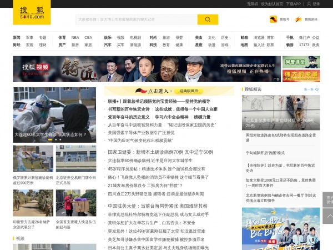This screenshot has width=333, height=250.
Task: Open main carousel image about 大连 students
Action: [x=54, y=115]
